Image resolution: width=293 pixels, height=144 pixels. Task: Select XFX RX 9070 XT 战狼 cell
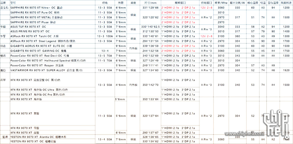[52, 133]
